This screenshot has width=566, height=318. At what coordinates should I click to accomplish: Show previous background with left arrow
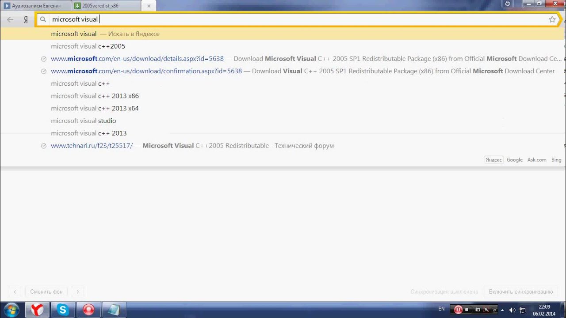tap(15, 291)
